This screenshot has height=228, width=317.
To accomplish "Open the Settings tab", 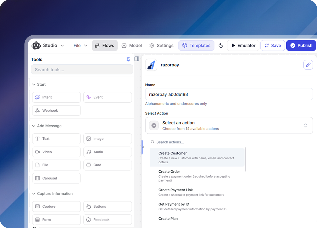I will pyautogui.click(x=161, y=45).
